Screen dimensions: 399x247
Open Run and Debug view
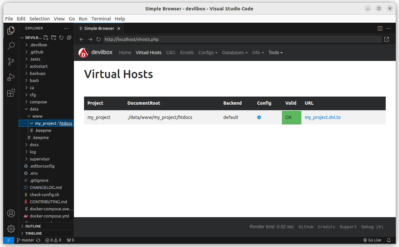pos(11,77)
